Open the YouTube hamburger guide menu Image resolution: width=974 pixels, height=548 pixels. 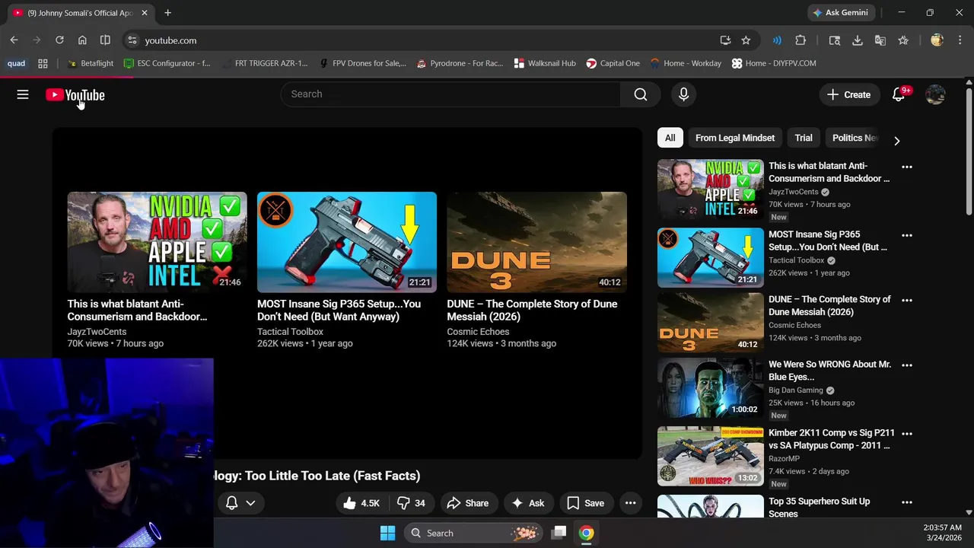click(23, 94)
